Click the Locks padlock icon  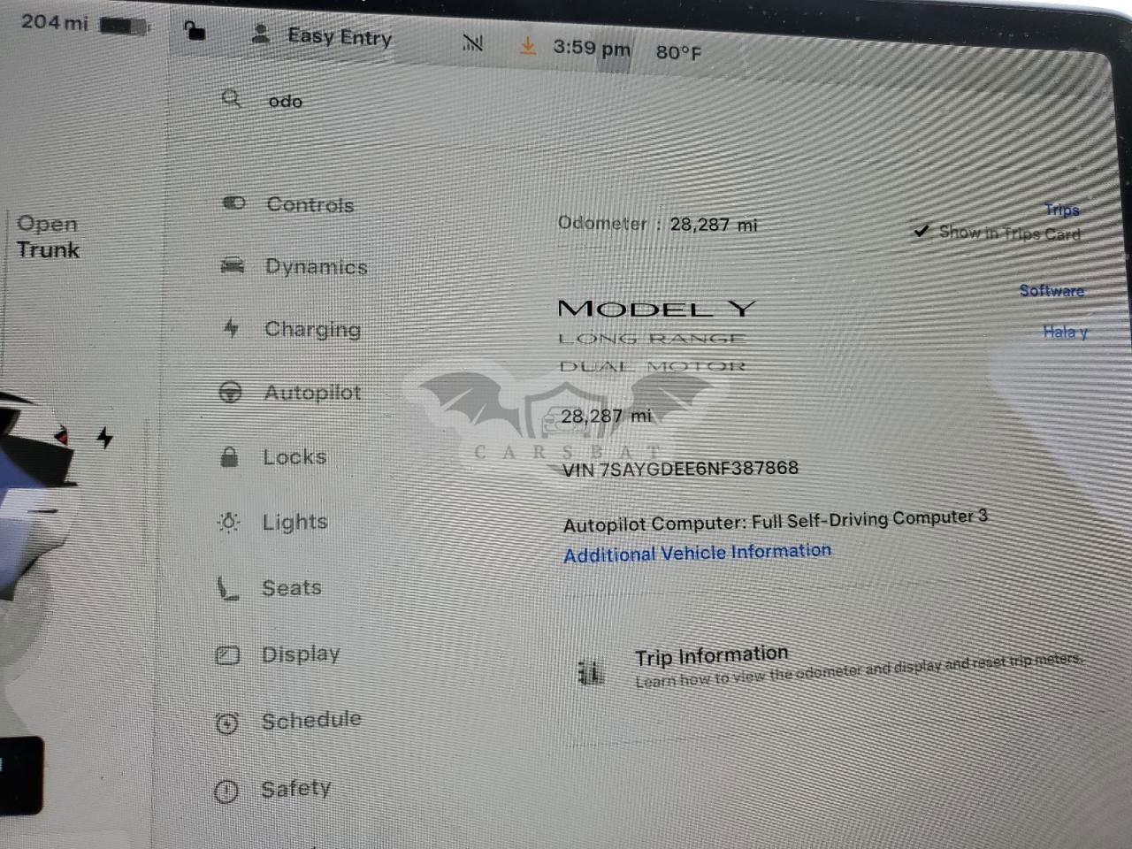coord(229,456)
